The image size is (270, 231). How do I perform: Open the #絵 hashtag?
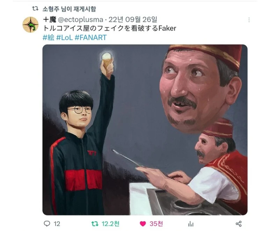[x=49, y=37]
